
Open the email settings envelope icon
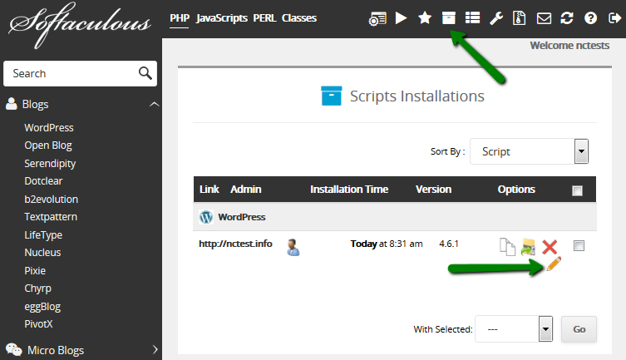click(544, 18)
